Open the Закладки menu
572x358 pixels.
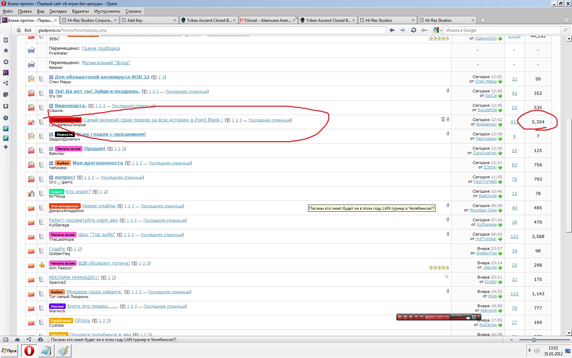[58, 11]
